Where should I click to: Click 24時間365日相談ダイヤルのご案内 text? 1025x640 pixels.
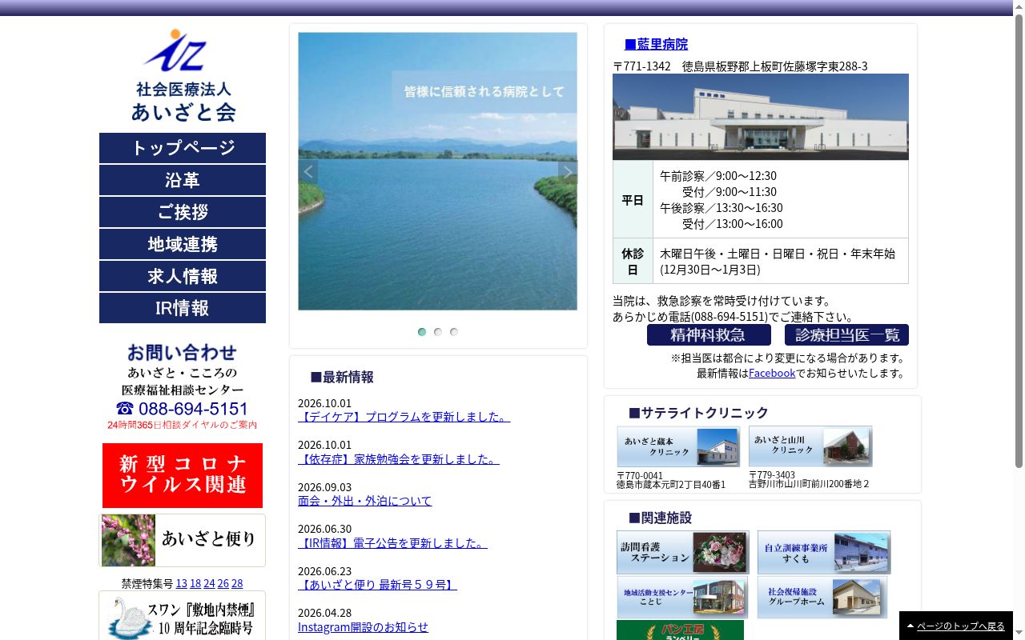[183, 425]
